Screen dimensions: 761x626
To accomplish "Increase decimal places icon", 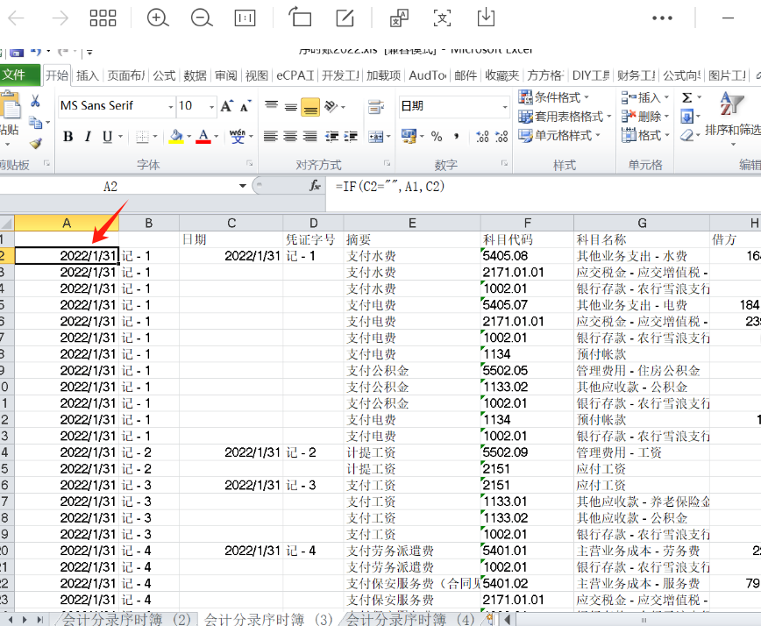I will pos(482,137).
